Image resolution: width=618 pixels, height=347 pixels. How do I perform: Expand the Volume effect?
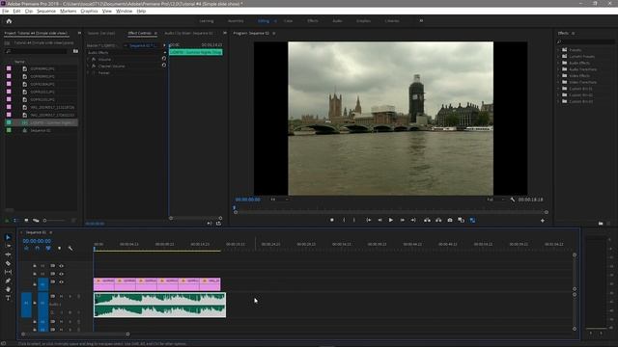coord(88,60)
